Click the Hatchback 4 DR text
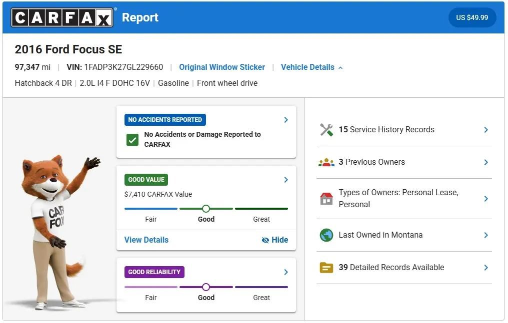508x323 pixels. tap(43, 83)
